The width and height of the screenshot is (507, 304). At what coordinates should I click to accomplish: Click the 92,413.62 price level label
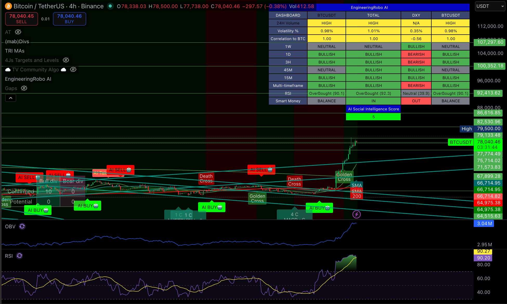(488, 93)
